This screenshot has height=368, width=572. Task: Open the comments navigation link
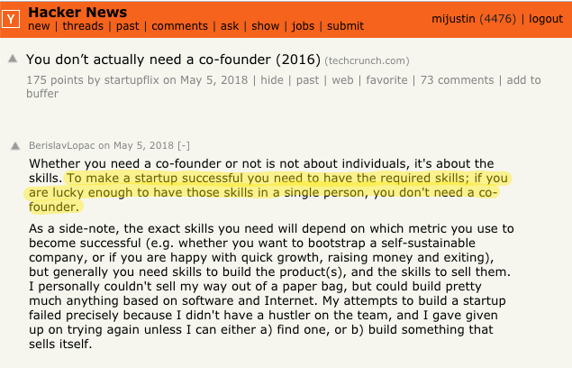[179, 26]
